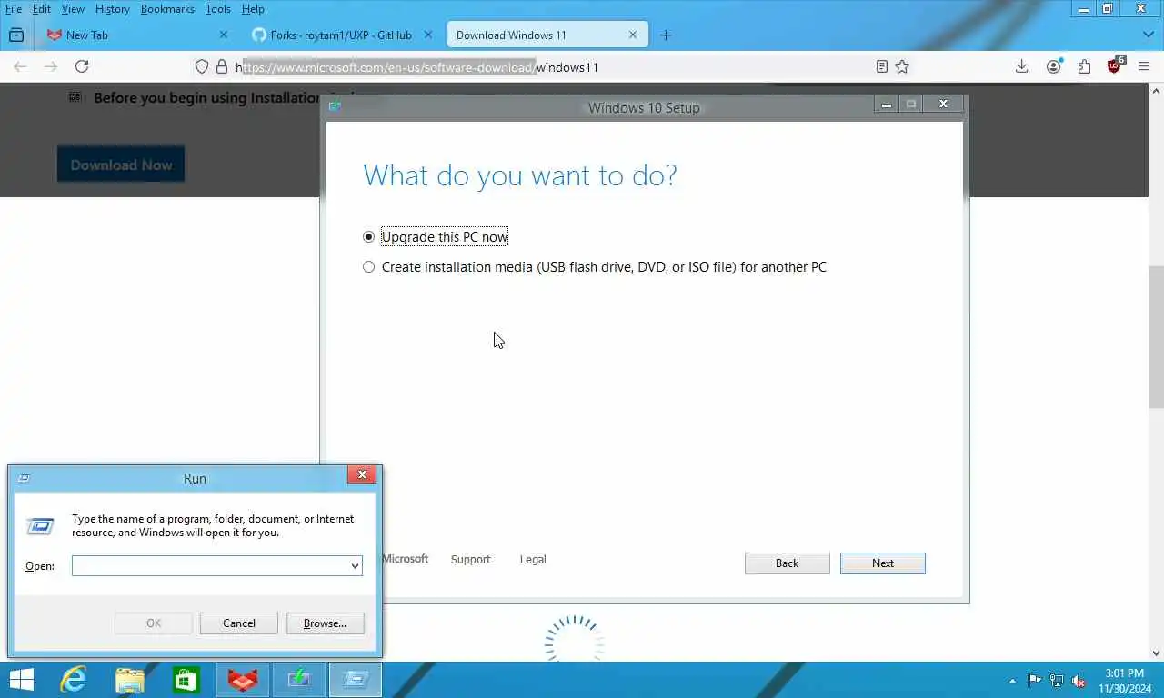The width and height of the screenshot is (1164, 698).
Task: Open the Firefox View tab list icon
Action: pyautogui.click(x=16, y=35)
